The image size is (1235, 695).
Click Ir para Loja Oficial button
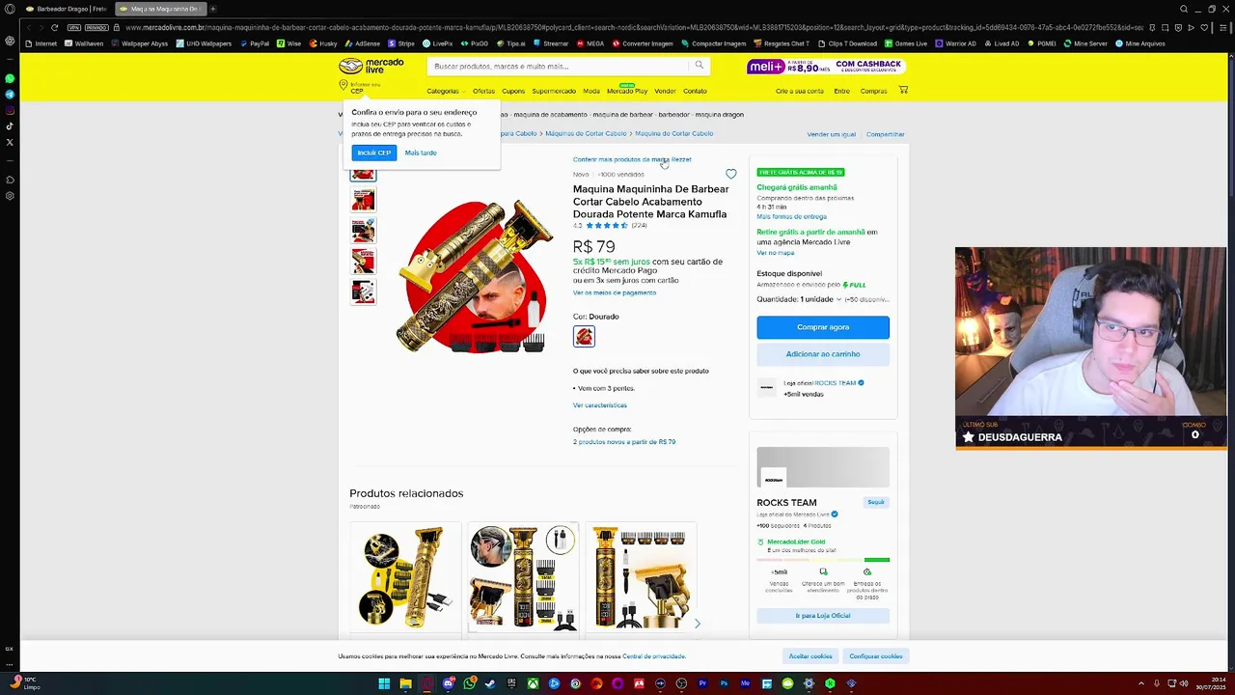tap(823, 616)
